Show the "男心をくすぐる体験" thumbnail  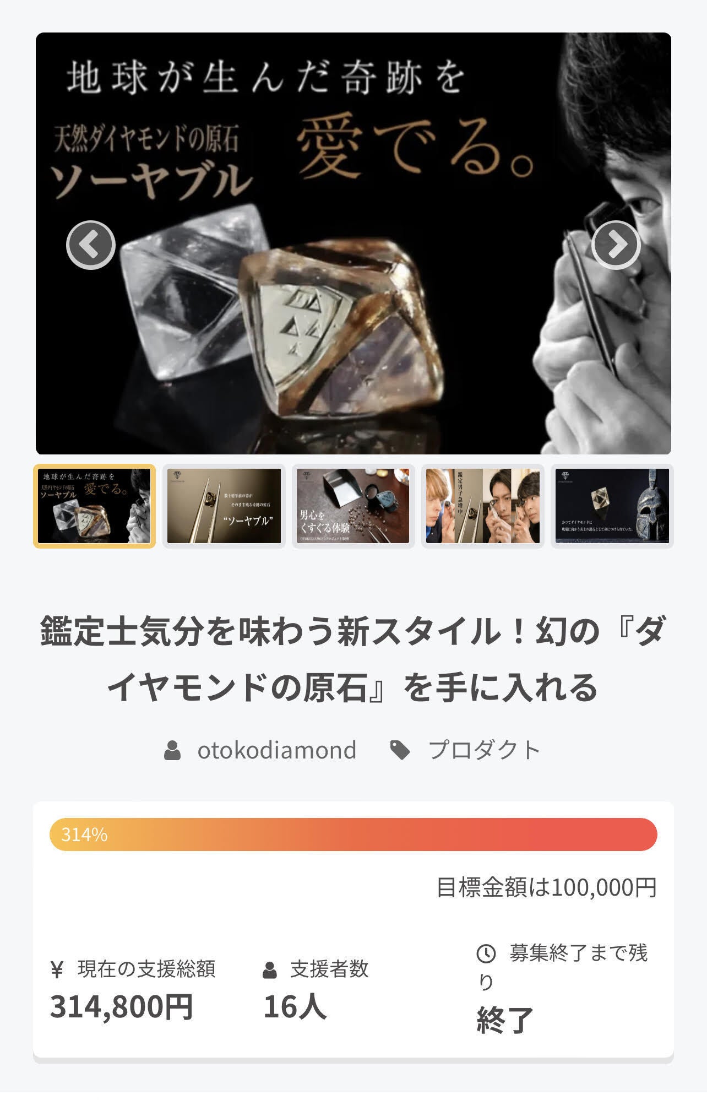353,506
